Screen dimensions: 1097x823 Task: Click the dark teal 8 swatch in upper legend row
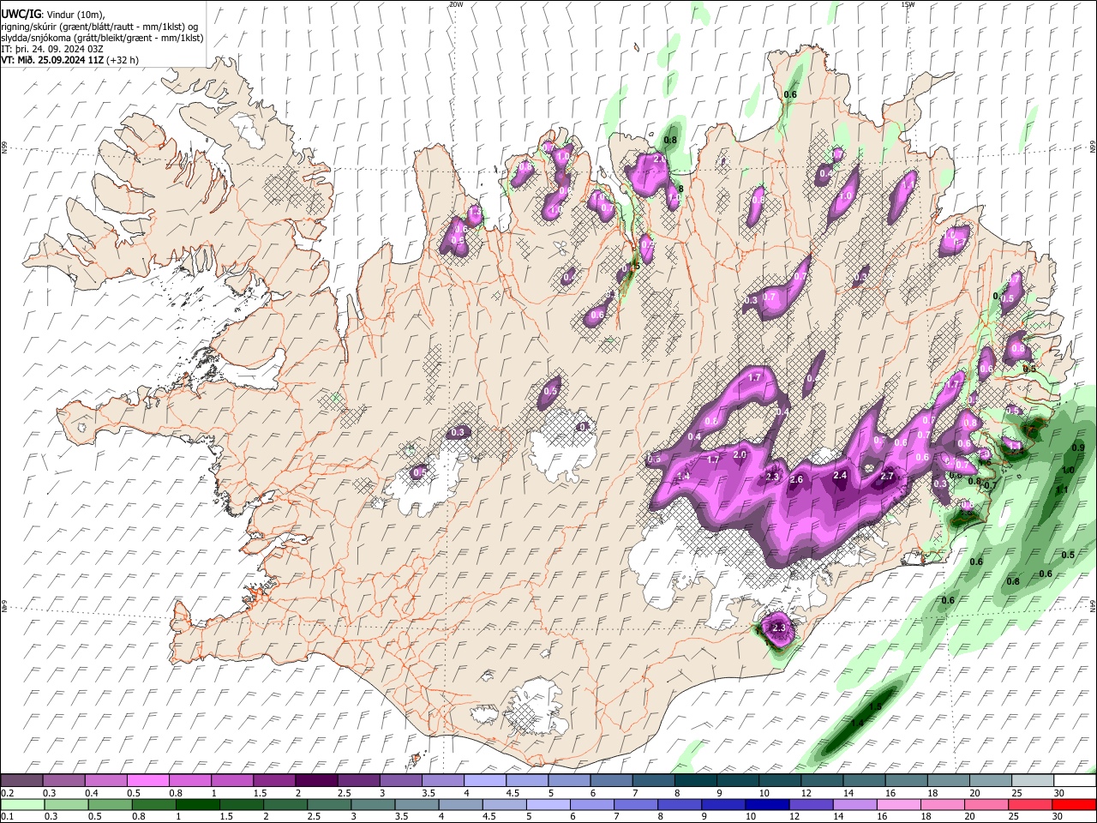(x=696, y=780)
